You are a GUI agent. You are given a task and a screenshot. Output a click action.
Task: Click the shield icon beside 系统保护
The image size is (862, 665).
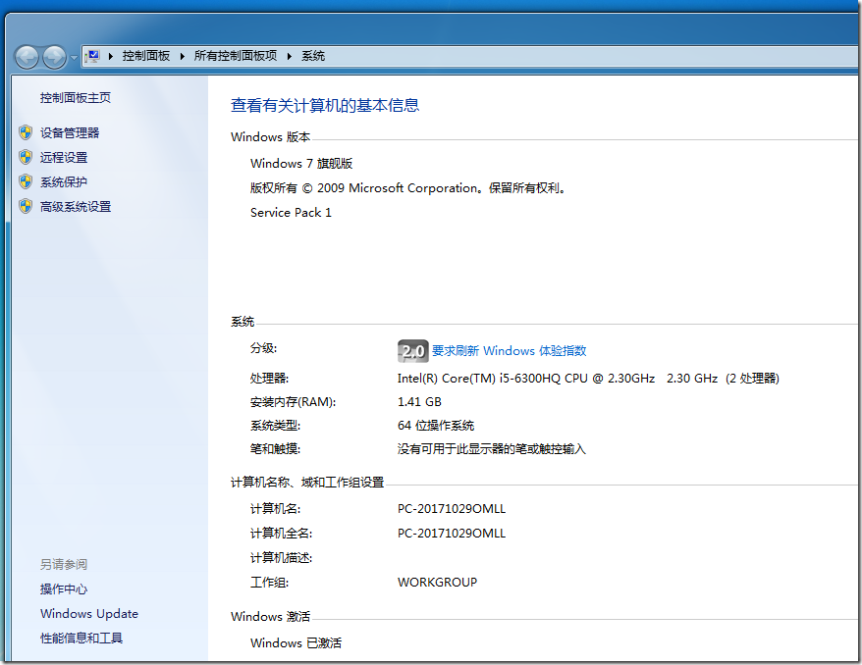point(26,181)
